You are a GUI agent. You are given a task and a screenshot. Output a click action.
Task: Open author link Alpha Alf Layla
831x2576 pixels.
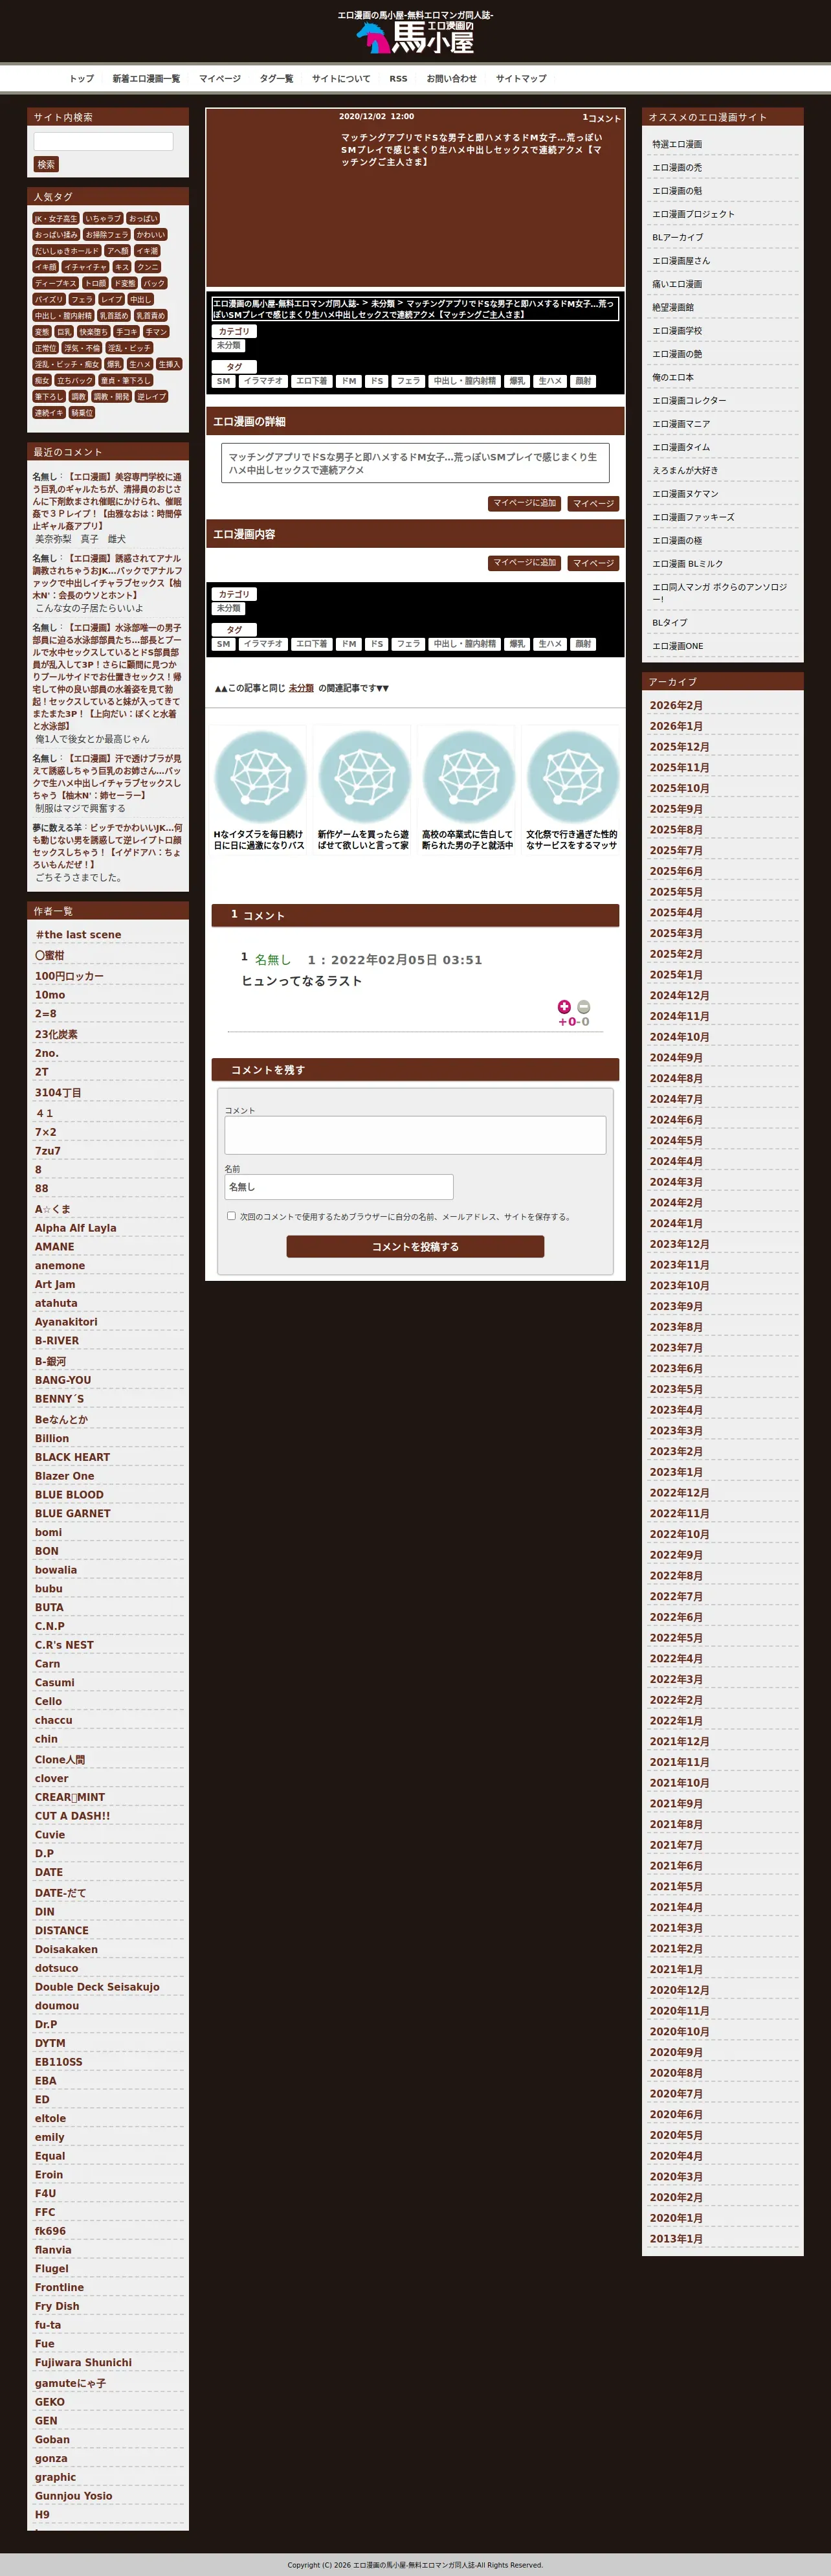coord(75,1227)
